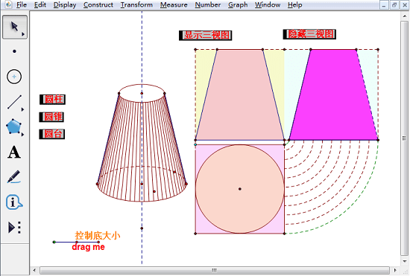Select the Polygon tool
Screen dimensions: 410x276
click(13, 126)
